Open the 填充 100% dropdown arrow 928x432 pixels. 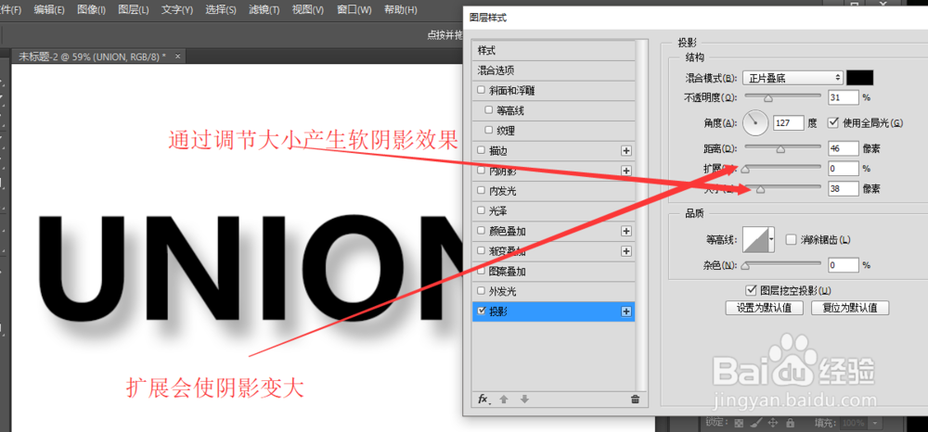[875, 423]
